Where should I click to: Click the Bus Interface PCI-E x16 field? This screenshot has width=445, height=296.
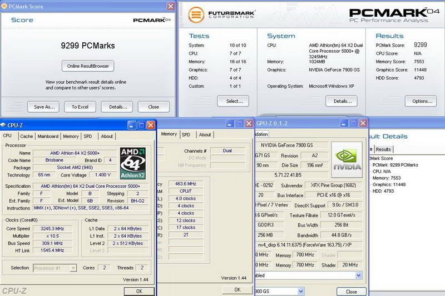[333, 195]
